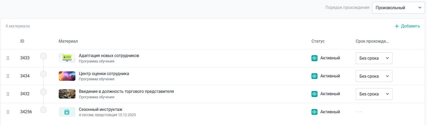Open Порядок прохождения dropdown Произвольный
427x125 pixels.
[x=398, y=8]
